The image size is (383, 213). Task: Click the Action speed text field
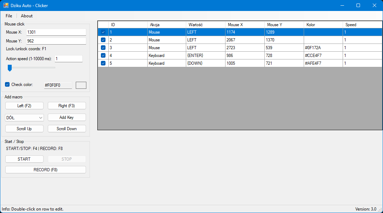[x=68, y=59]
